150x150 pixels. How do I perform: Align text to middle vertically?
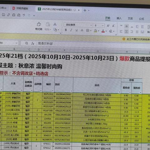(x=127, y=26)
